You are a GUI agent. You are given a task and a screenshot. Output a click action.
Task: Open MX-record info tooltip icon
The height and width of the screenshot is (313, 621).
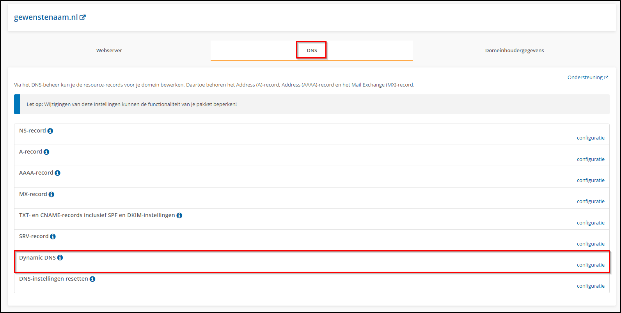(51, 194)
